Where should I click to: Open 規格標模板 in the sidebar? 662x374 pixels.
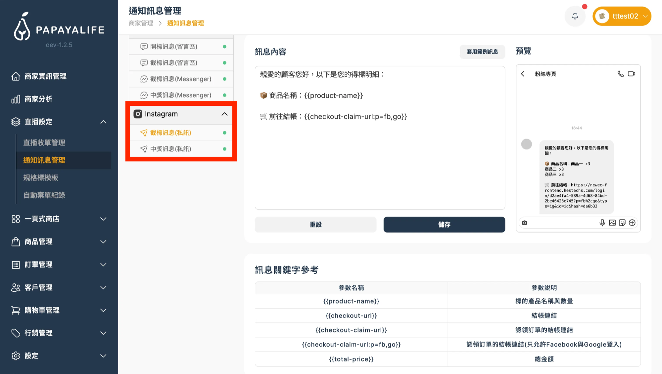click(x=41, y=178)
